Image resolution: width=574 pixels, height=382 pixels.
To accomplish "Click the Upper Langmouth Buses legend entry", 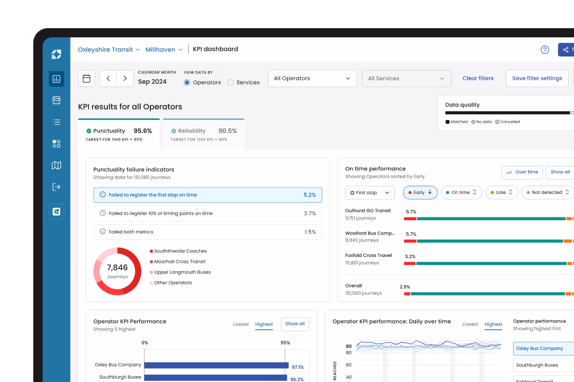I will (180, 272).
